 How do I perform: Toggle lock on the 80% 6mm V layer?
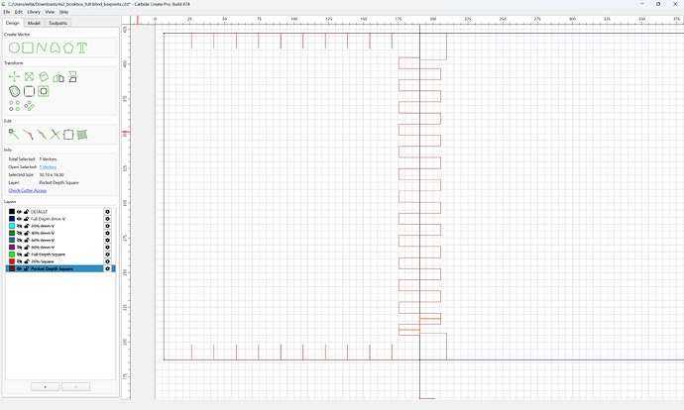click(x=26, y=248)
